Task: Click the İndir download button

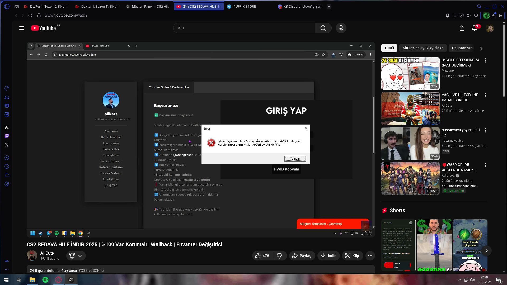Action: [328, 256]
